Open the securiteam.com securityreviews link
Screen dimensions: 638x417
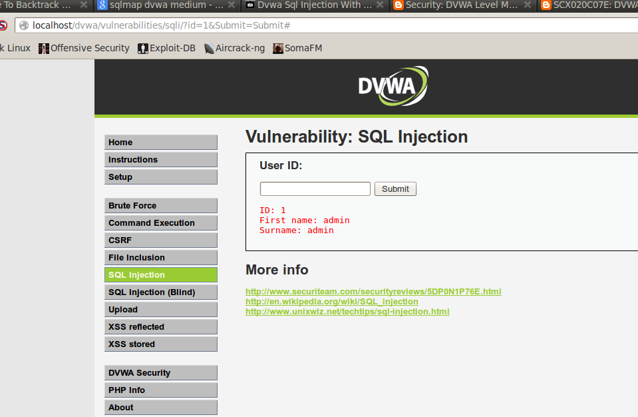(373, 291)
